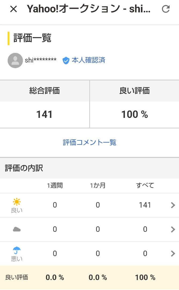Reload the page with refresh icon
179x290 pixels.
pyautogui.click(x=166, y=9)
